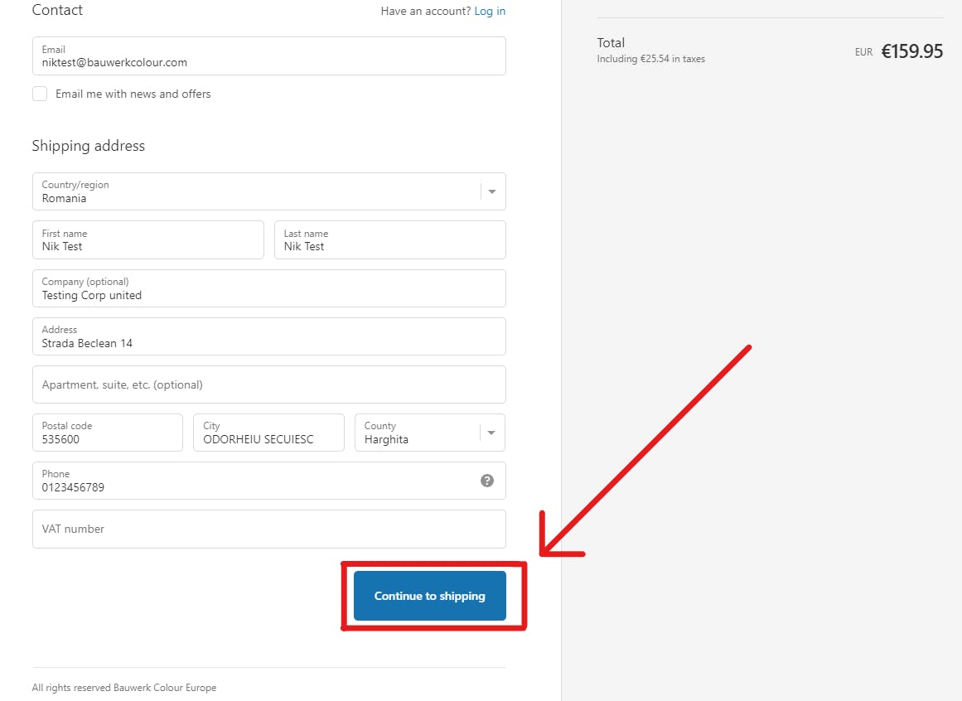Click the 'Continue to shipping' button
The width and height of the screenshot is (962, 701).
point(429,596)
